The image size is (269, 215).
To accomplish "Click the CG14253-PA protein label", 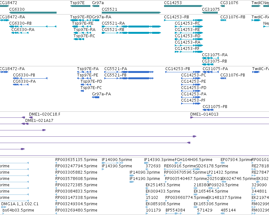I will [x=194, y=94].
